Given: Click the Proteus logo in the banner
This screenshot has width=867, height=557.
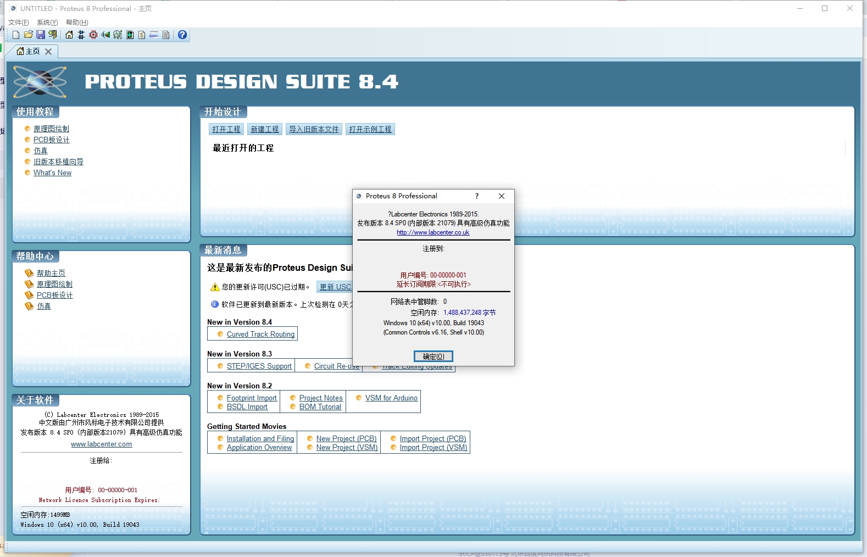Looking at the screenshot, I should coord(40,82).
